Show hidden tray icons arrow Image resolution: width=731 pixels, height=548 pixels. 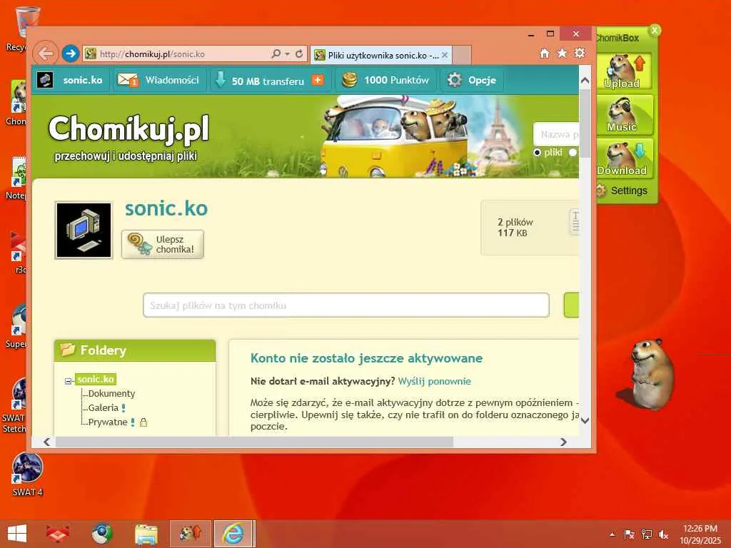(612, 534)
